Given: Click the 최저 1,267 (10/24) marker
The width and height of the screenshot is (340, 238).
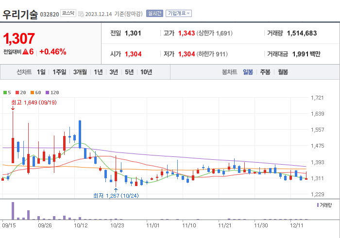Looking at the screenshot, I should [116, 196].
